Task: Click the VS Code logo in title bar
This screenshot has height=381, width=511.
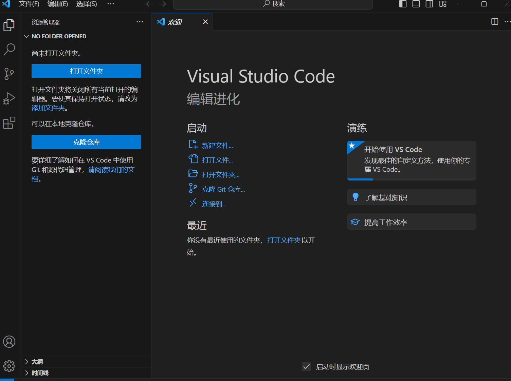Action: (x=6, y=4)
